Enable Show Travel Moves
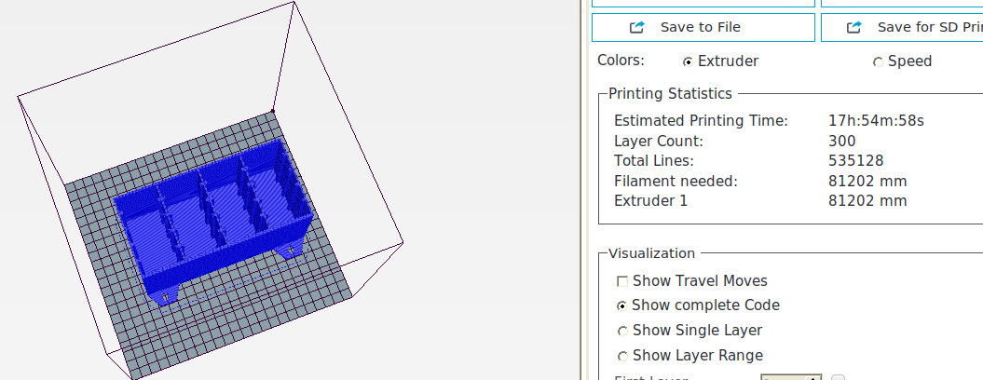The image size is (983, 380). (622, 281)
